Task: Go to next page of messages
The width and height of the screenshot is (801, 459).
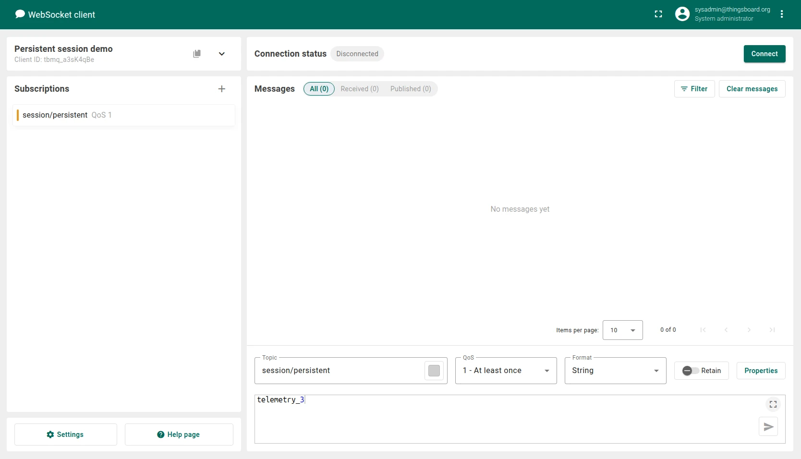Action: [749, 330]
